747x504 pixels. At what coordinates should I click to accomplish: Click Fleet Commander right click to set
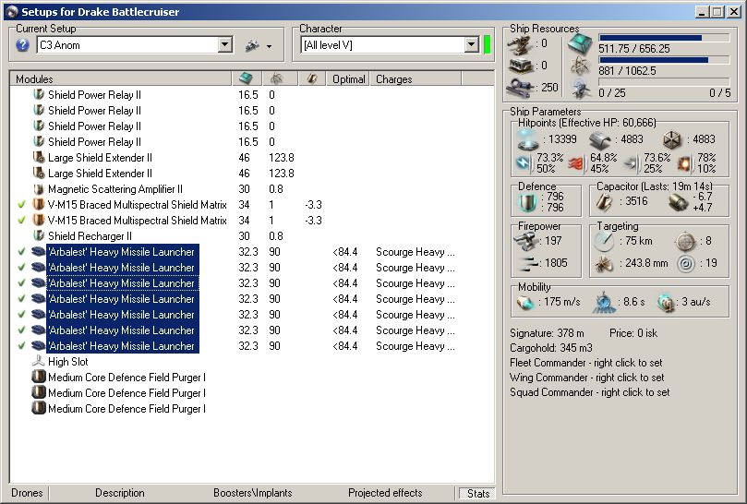[x=586, y=363]
